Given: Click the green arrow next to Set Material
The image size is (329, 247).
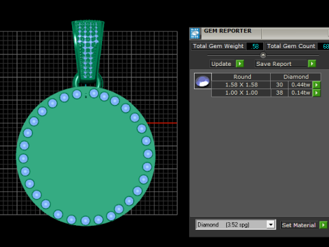Looking at the screenshot, I should coord(323,225).
